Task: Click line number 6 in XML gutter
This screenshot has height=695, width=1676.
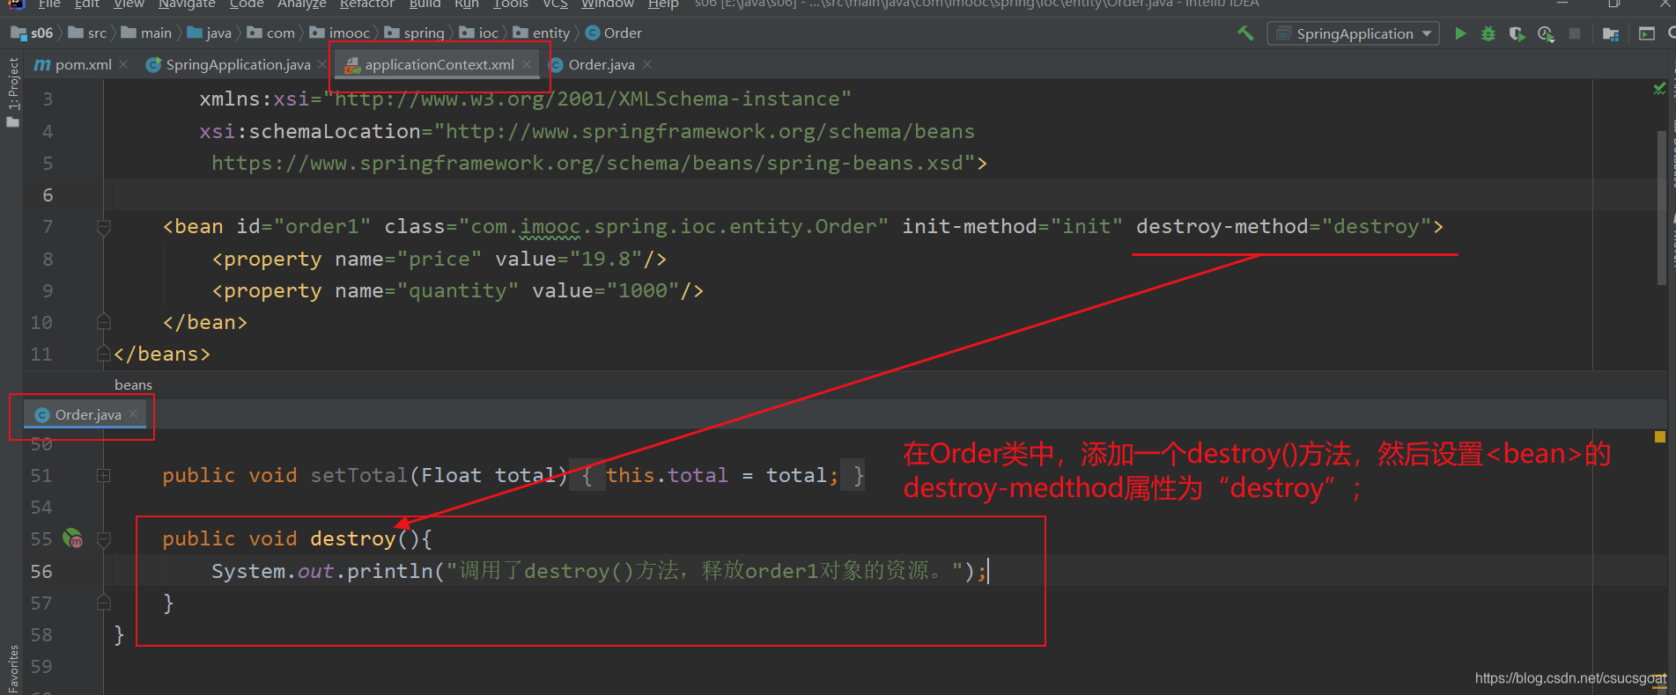Action: pos(48,194)
